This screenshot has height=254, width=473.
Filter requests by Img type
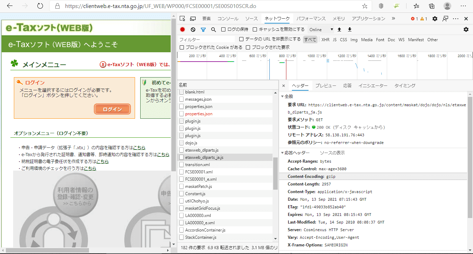(x=354, y=40)
